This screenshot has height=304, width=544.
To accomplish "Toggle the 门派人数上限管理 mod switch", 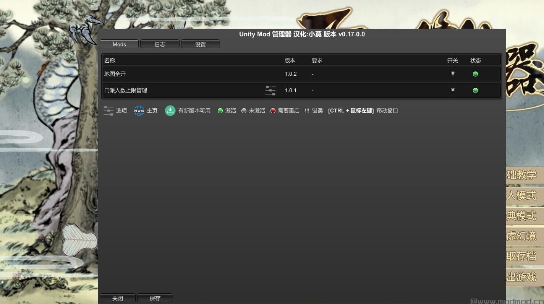I will [453, 90].
